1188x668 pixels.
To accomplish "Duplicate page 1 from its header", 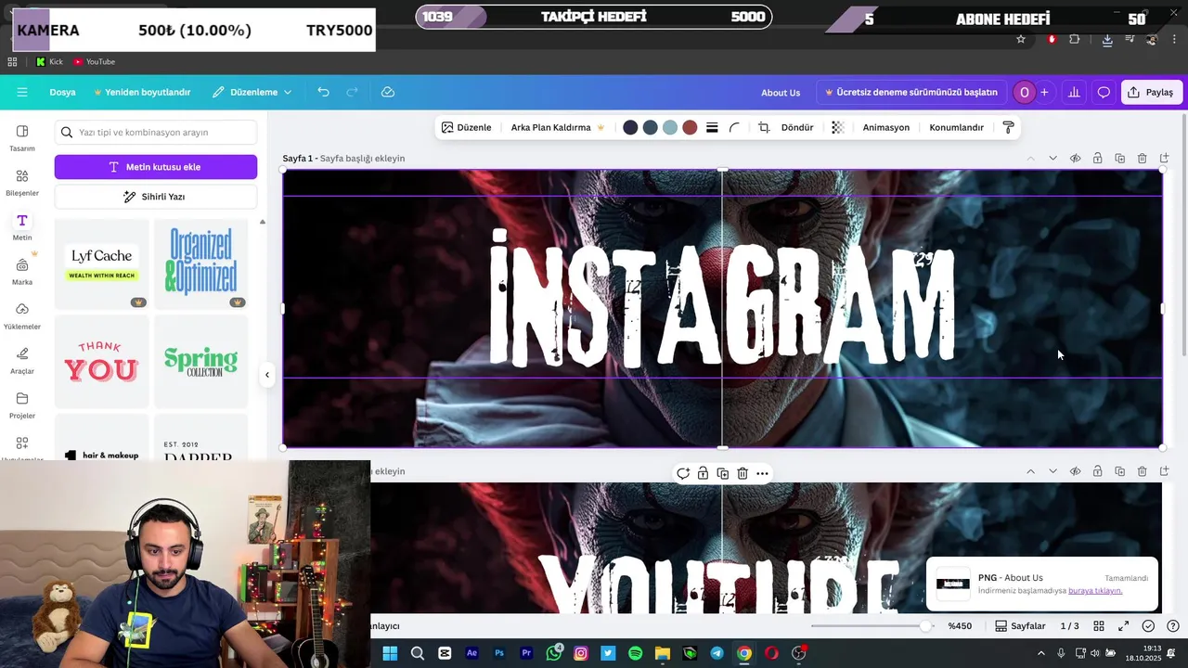I will [x=1119, y=159].
